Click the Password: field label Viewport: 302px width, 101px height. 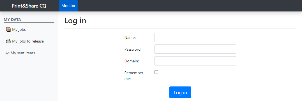[133, 49]
